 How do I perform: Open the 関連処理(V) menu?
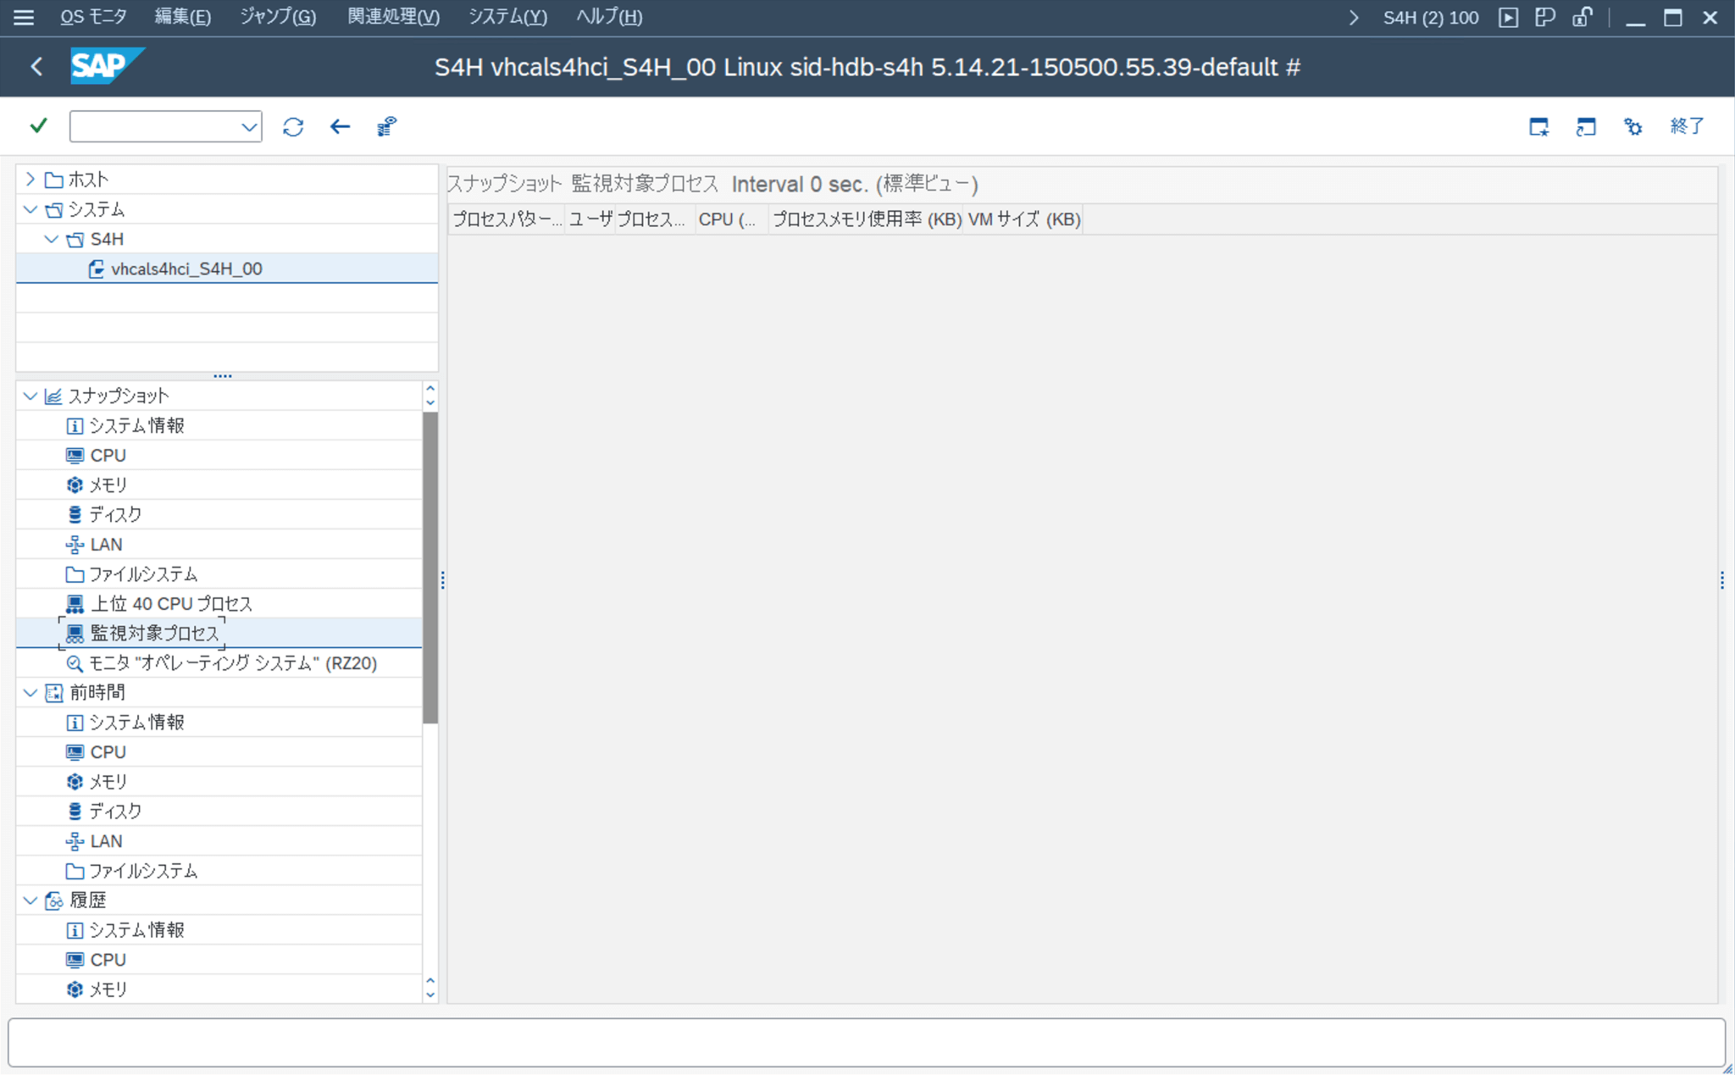click(392, 16)
